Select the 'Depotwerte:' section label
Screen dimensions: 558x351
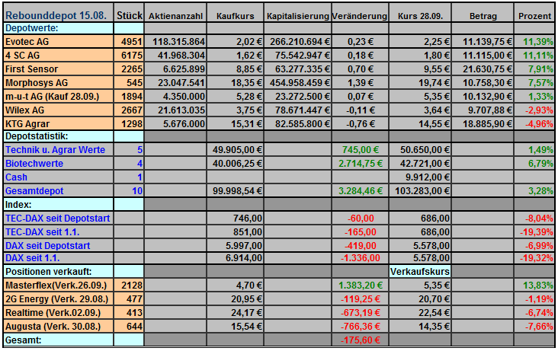point(32,27)
